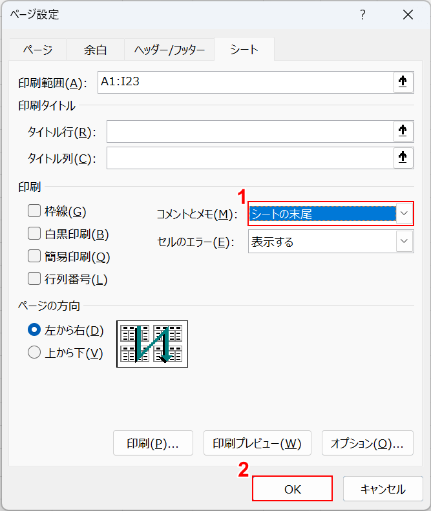Click inside the 印刷範囲 input field
This screenshot has height=511, width=431.
tap(244, 82)
